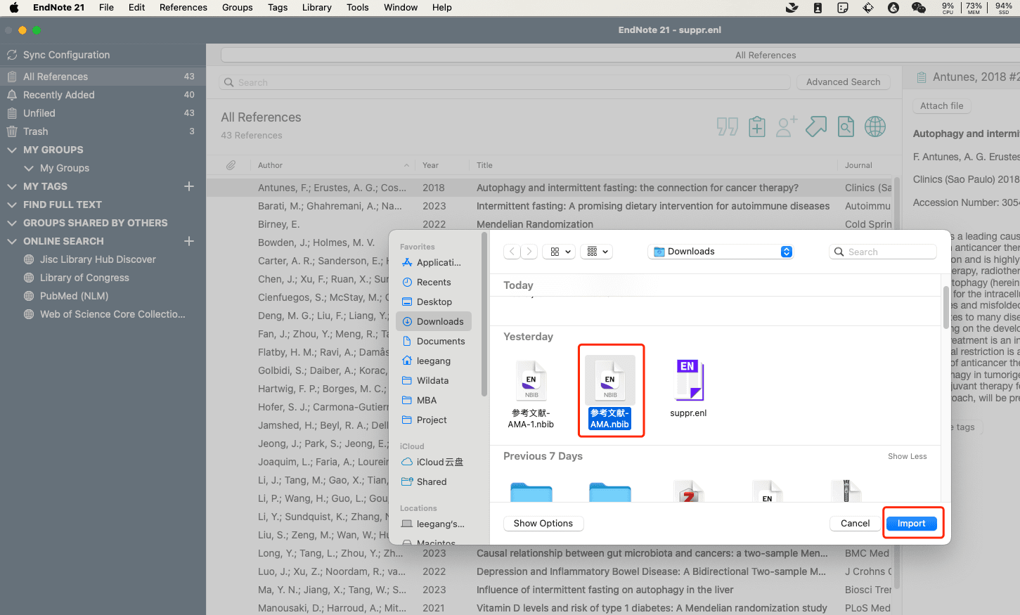Click the new reference clipboard icon

(756, 127)
